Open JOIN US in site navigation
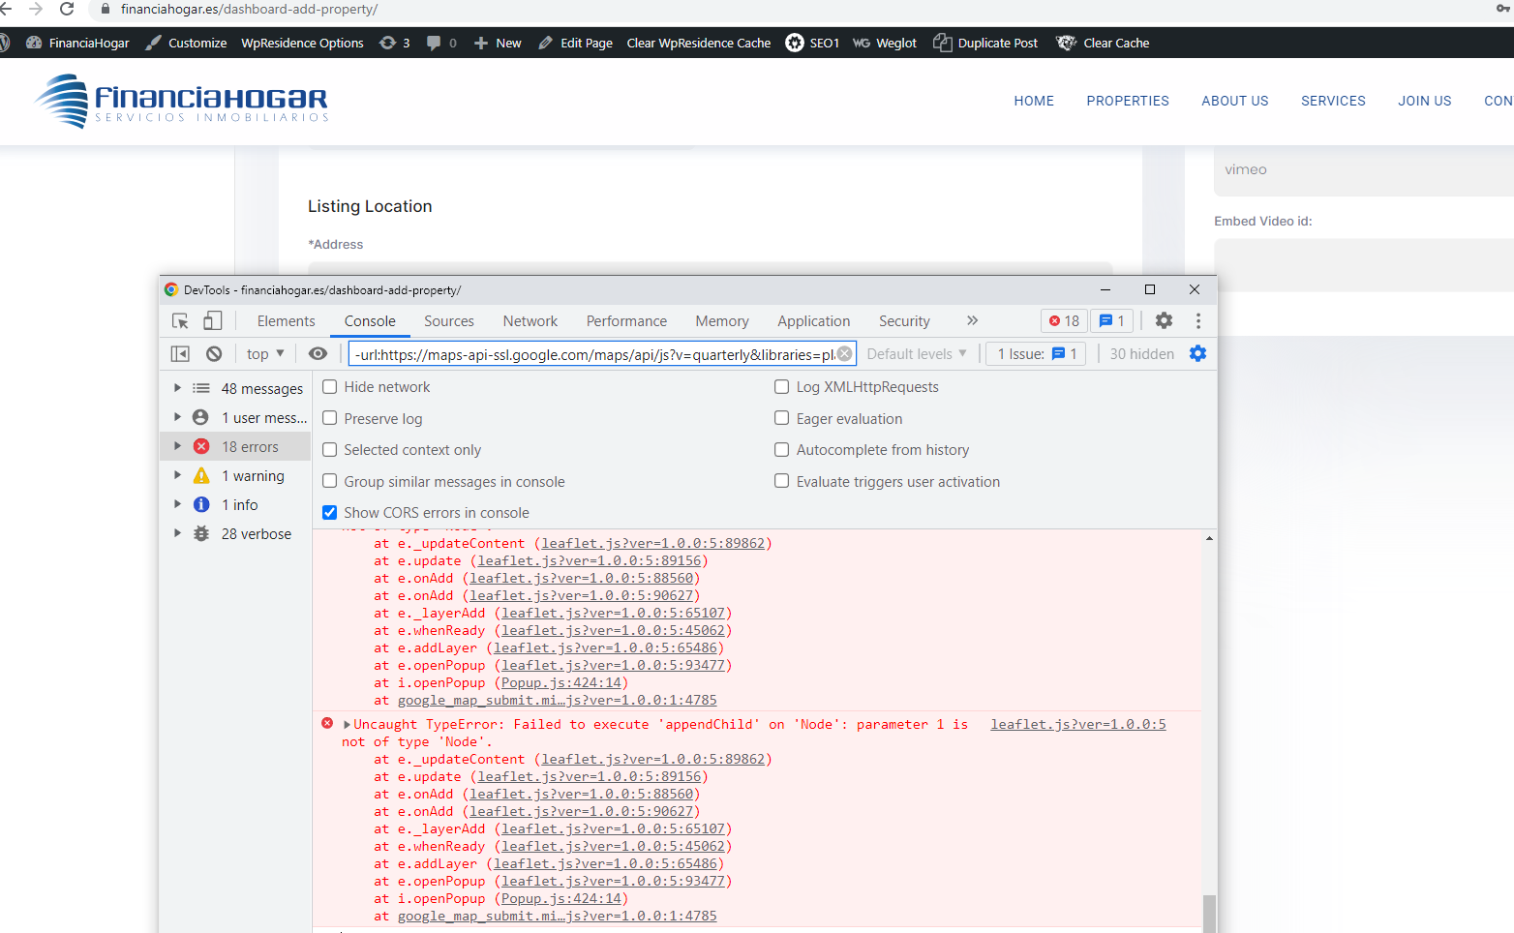The height and width of the screenshot is (933, 1514). point(1425,101)
